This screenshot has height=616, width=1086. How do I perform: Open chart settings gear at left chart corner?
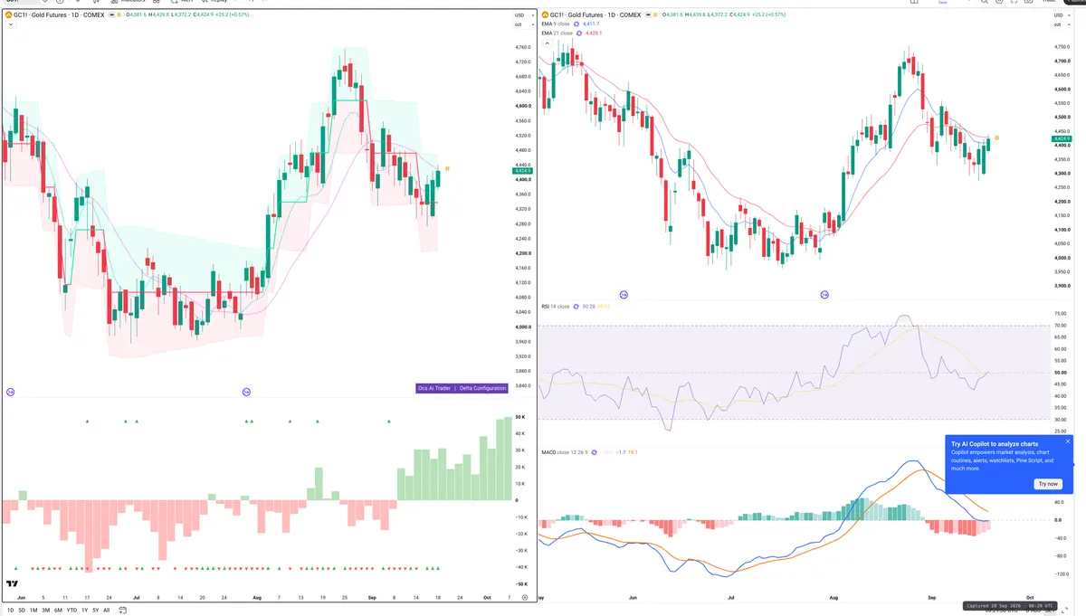pyautogui.click(x=524, y=598)
